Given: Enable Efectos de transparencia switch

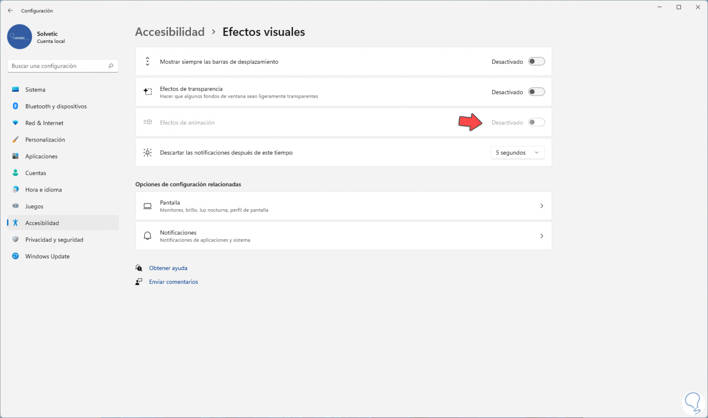Looking at the screenshot, I should [536, 92].
